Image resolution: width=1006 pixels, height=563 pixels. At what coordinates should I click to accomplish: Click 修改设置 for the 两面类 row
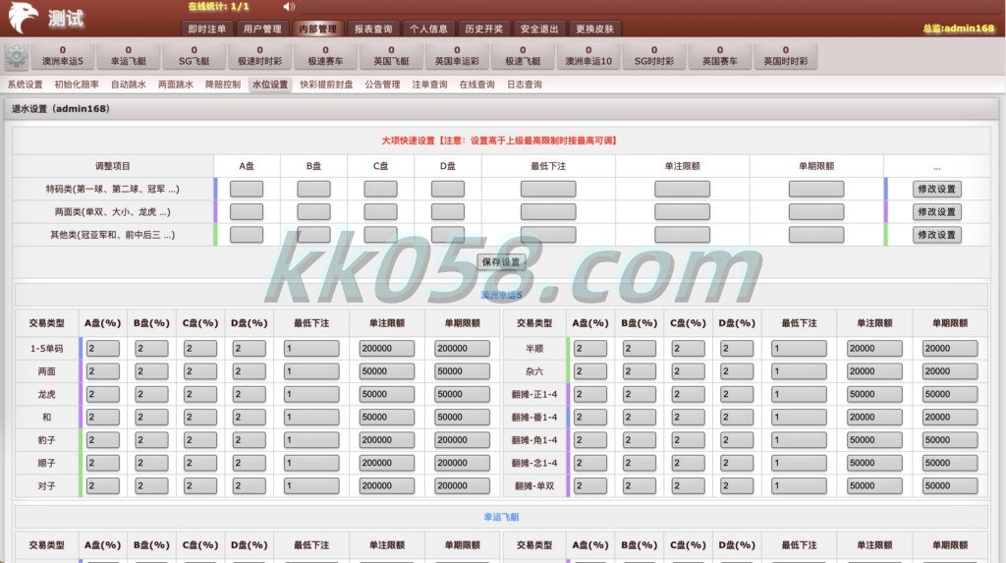click(936, 212)
